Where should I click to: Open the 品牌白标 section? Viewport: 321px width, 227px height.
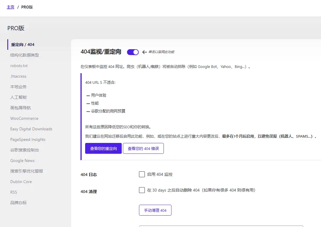18,203
